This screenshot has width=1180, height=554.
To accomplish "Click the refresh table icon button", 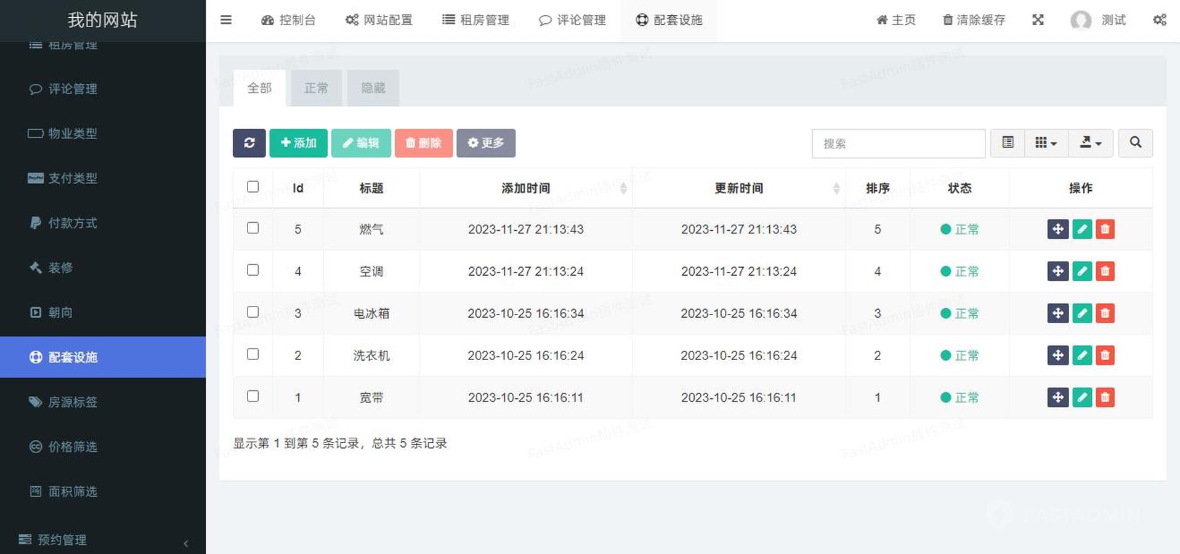I will pyautogui.click(x=249, y=143).
